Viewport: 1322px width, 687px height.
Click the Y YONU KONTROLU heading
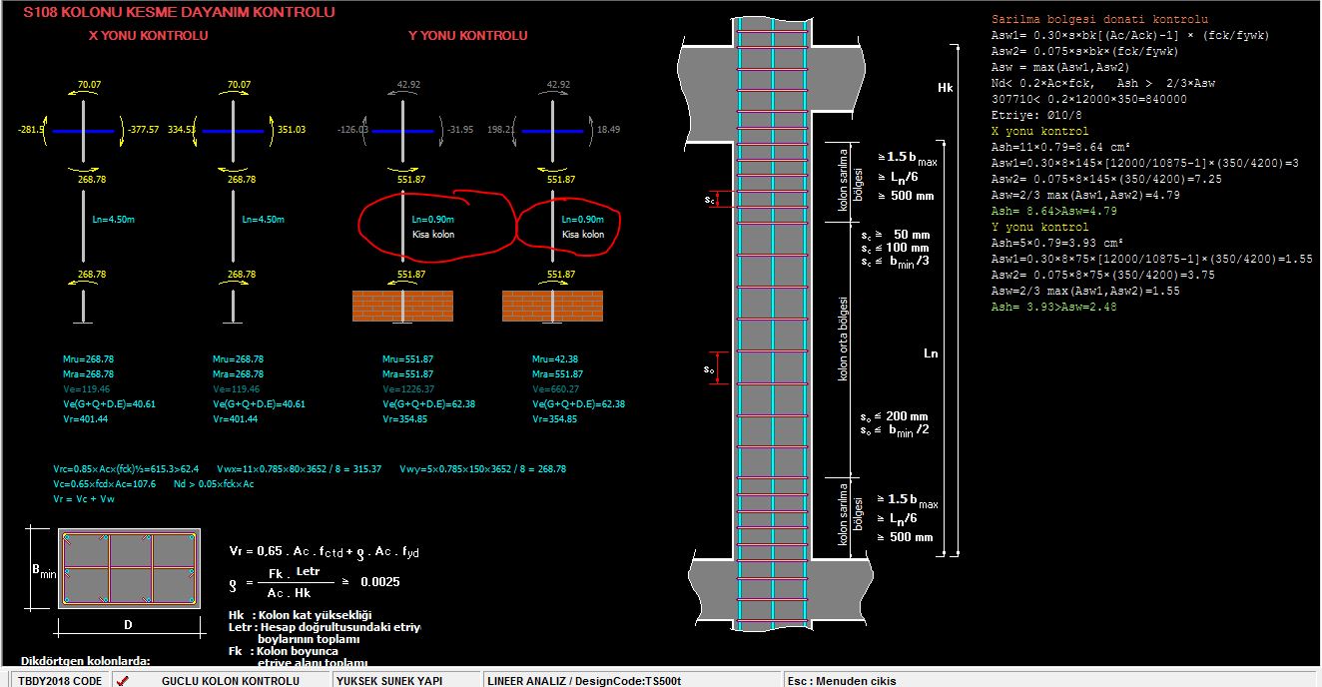468,36
